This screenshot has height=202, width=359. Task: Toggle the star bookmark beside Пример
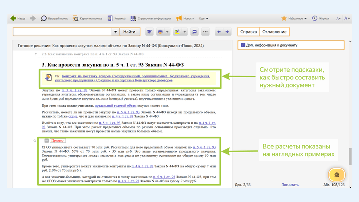35,141
